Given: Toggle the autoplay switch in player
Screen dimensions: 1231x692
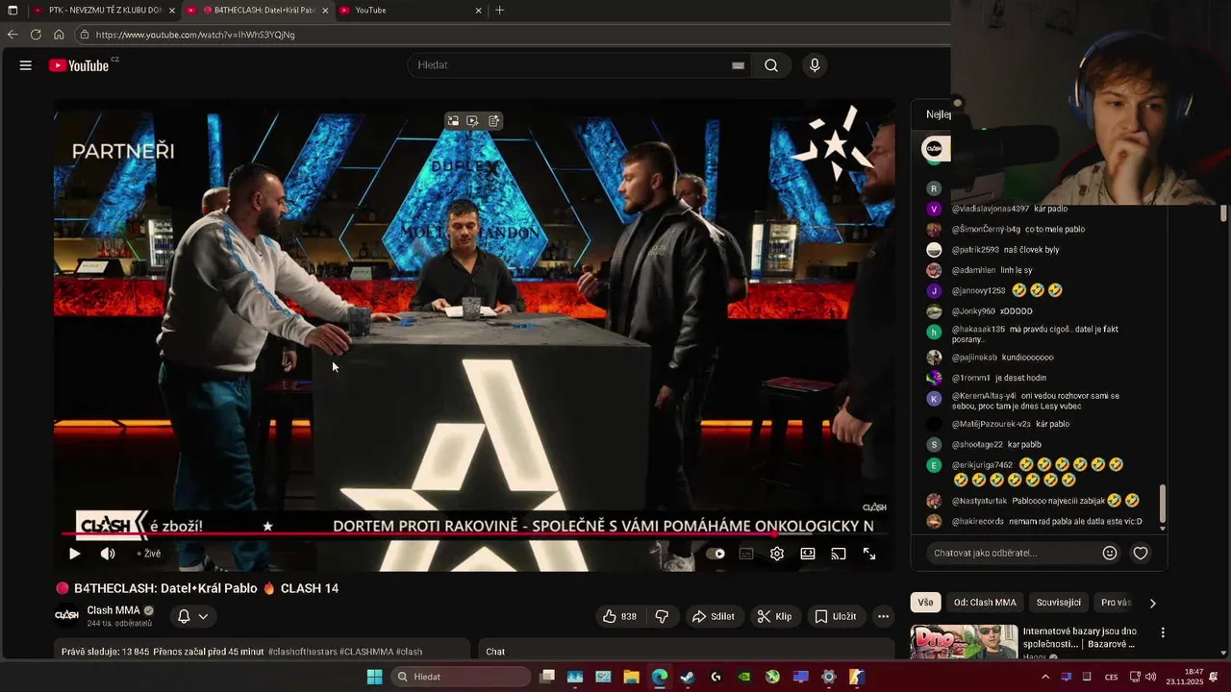Looking at the screenshot, I should pos(716,554).
